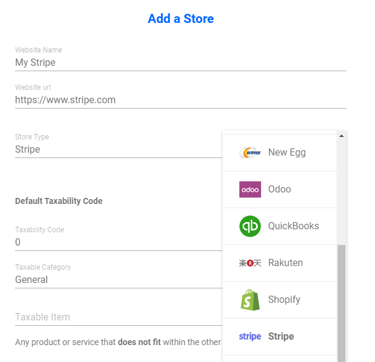Click the Rakuten logo icon
This screenshot has width=375, height=362.
(250, 263)
